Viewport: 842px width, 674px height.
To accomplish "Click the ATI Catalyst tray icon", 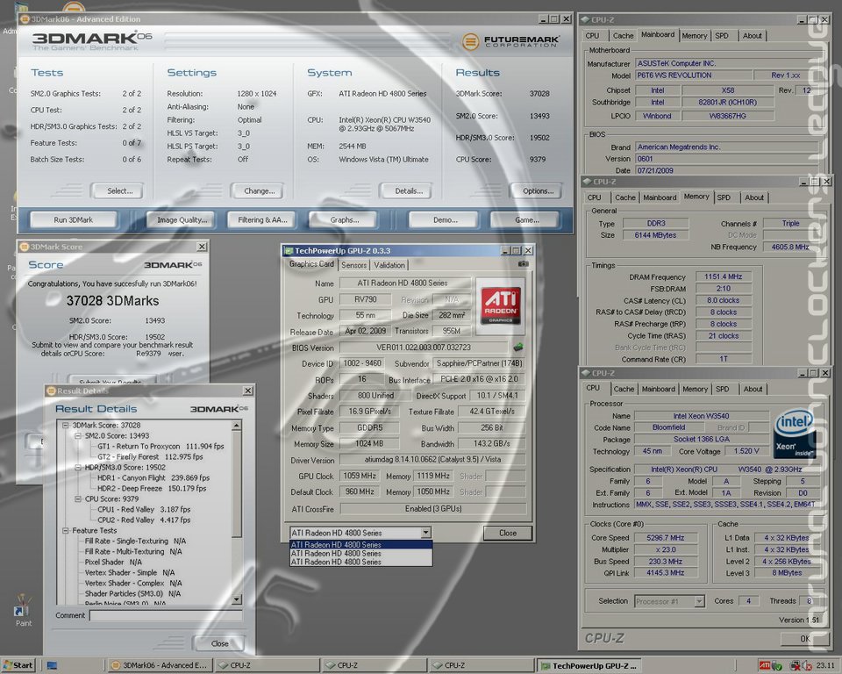I will coord(765,665).
